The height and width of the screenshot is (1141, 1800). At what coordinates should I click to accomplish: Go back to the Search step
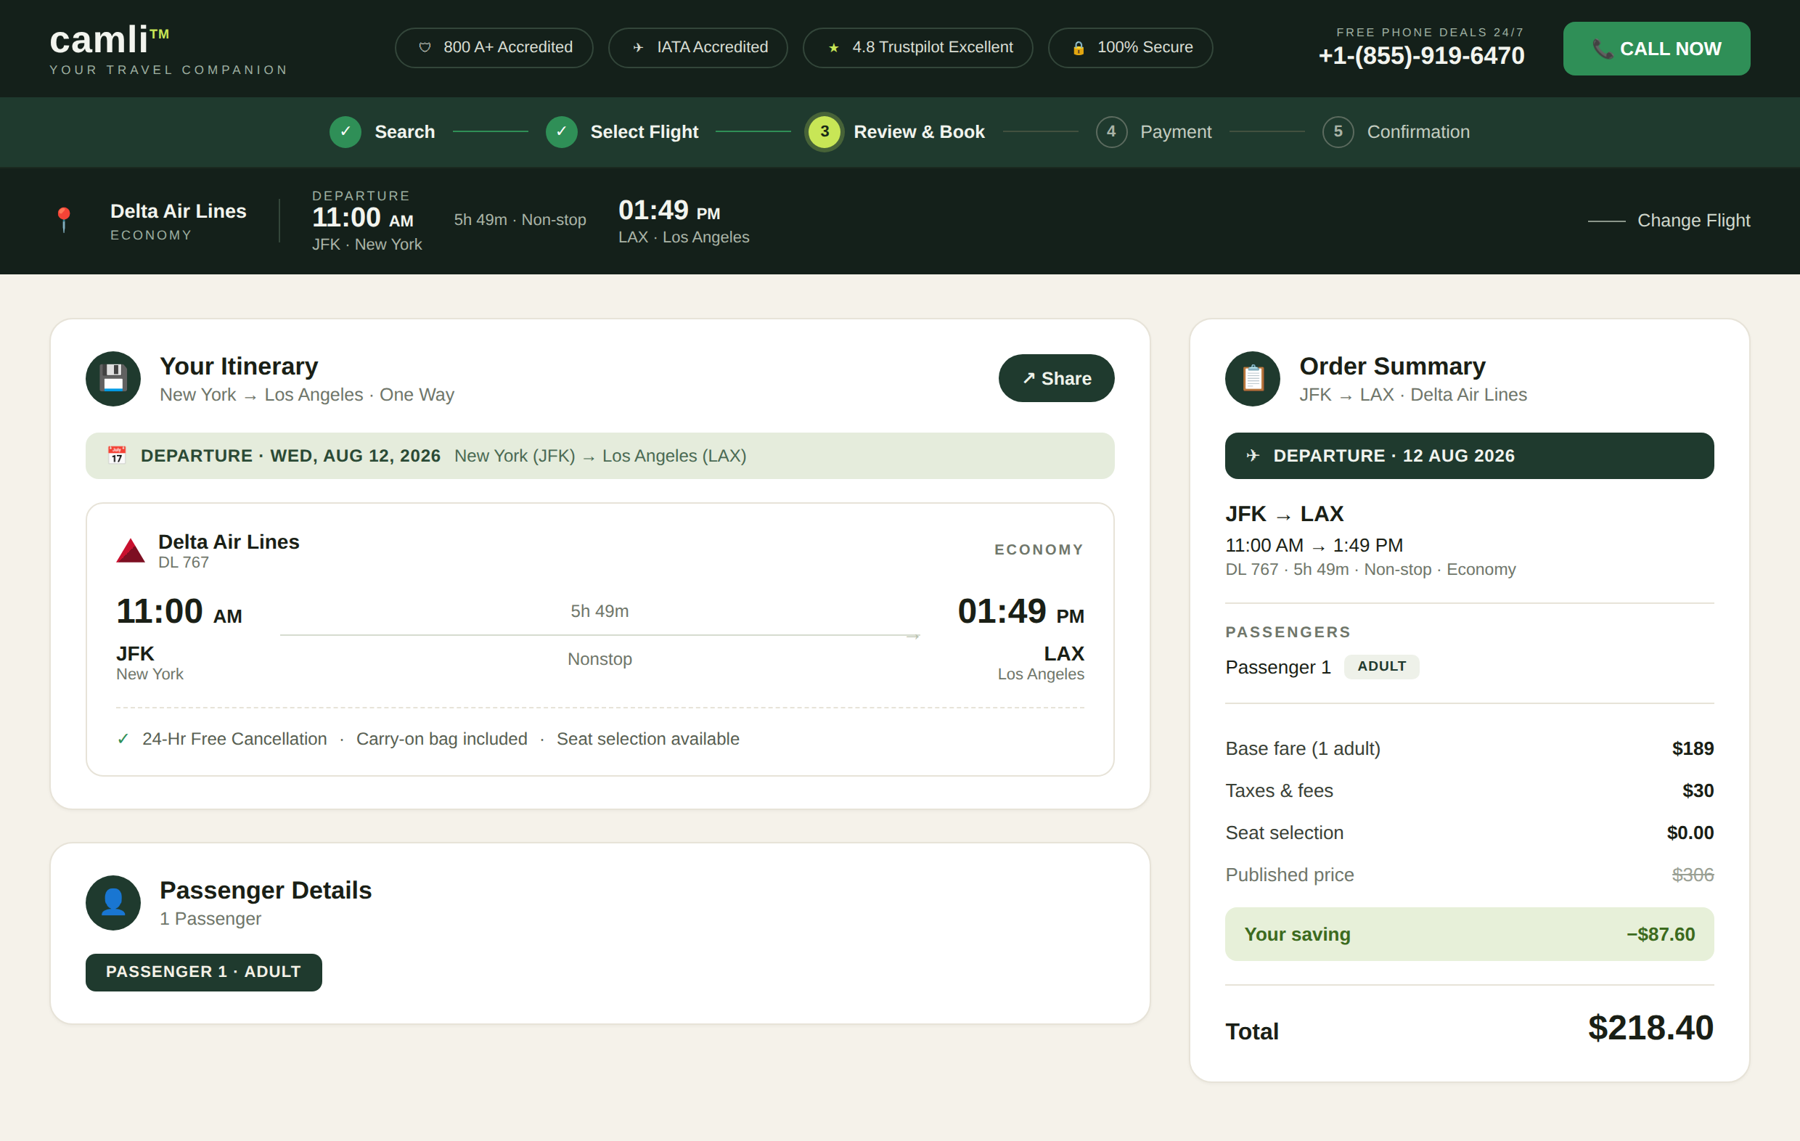point(404,131)
